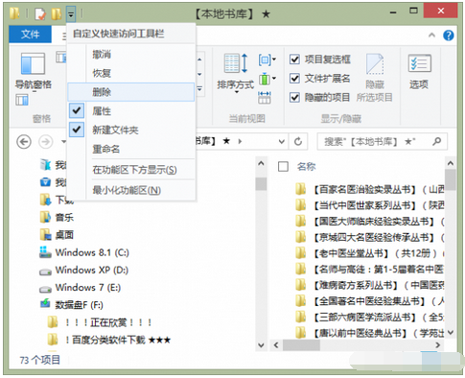Select folder 【国医大师临床经验实录丛书】

pos(369,222)
